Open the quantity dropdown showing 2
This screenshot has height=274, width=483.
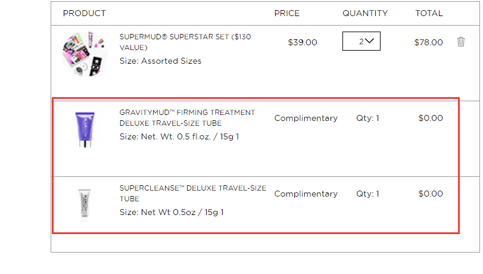tap(362, 41)
